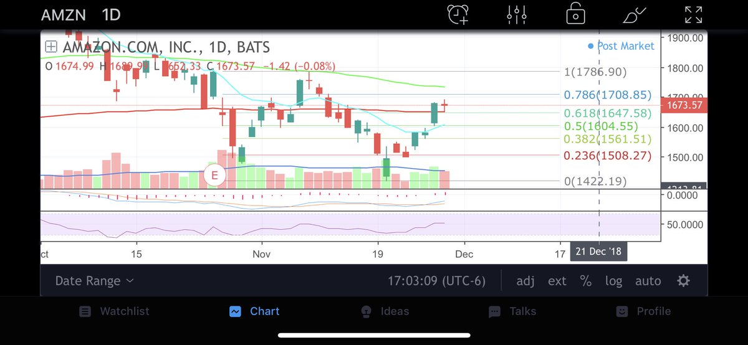Tap the earnings E marker on chart
Screen dimensions: 748x345
[x=214, y=176]
